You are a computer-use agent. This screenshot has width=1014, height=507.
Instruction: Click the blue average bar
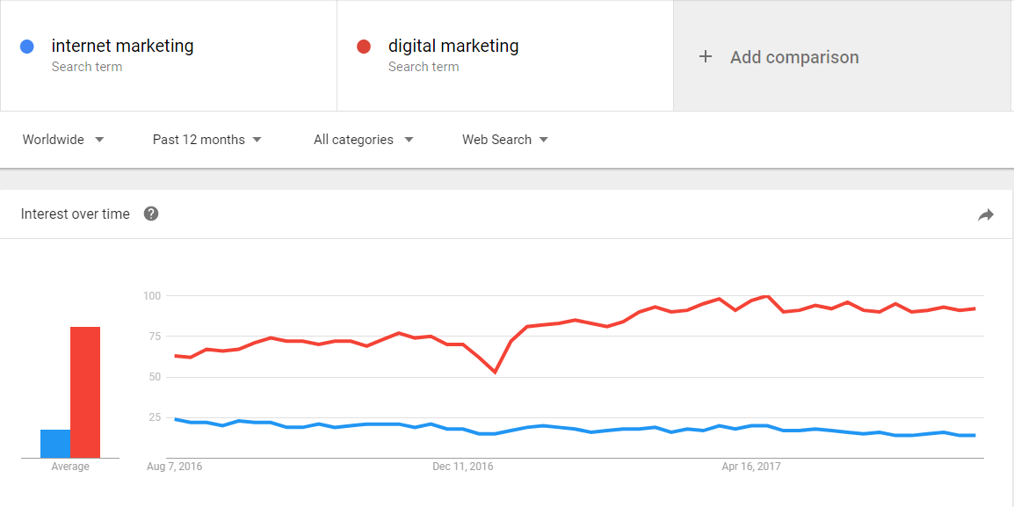click(55, 444)
